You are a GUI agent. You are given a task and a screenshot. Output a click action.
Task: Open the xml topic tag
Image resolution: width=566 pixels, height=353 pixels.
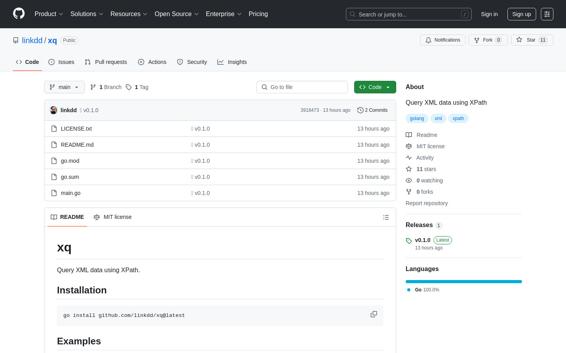(438, 118)
